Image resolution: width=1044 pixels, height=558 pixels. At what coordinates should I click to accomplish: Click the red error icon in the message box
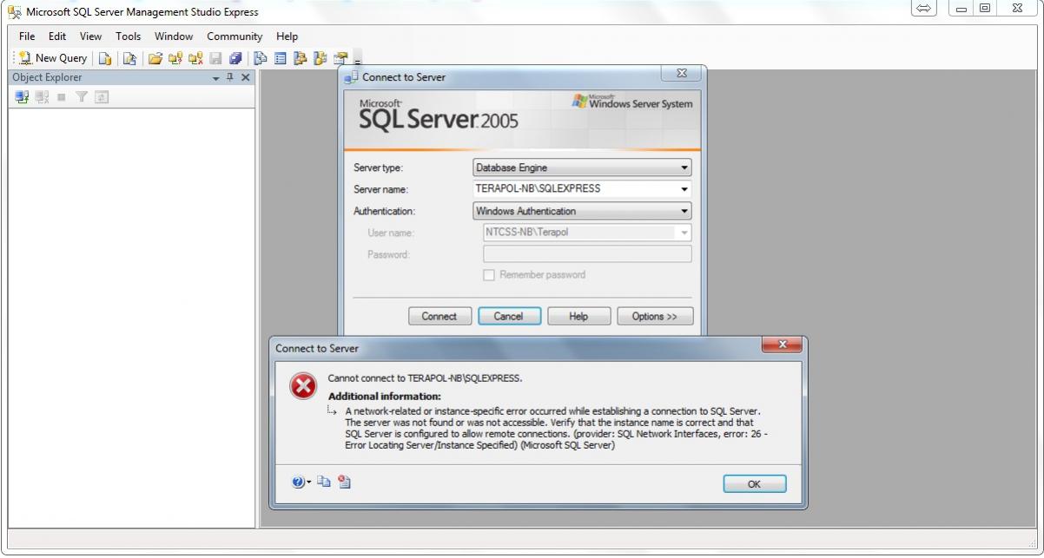click(x=303, y=385)
